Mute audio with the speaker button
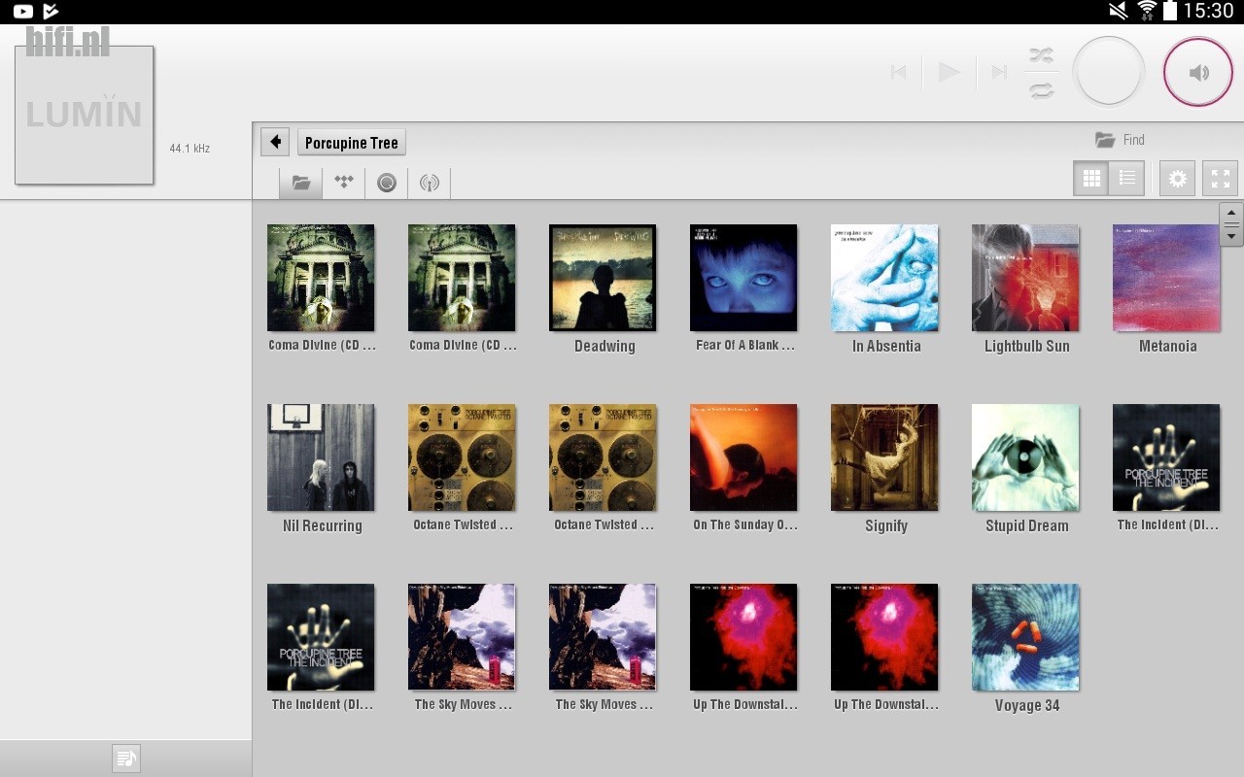 (1198, 72)
